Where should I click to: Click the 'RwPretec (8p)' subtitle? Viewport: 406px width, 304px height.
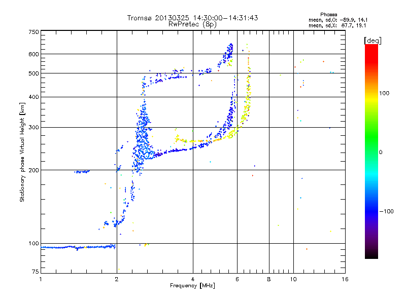click(x=192, y=24)
